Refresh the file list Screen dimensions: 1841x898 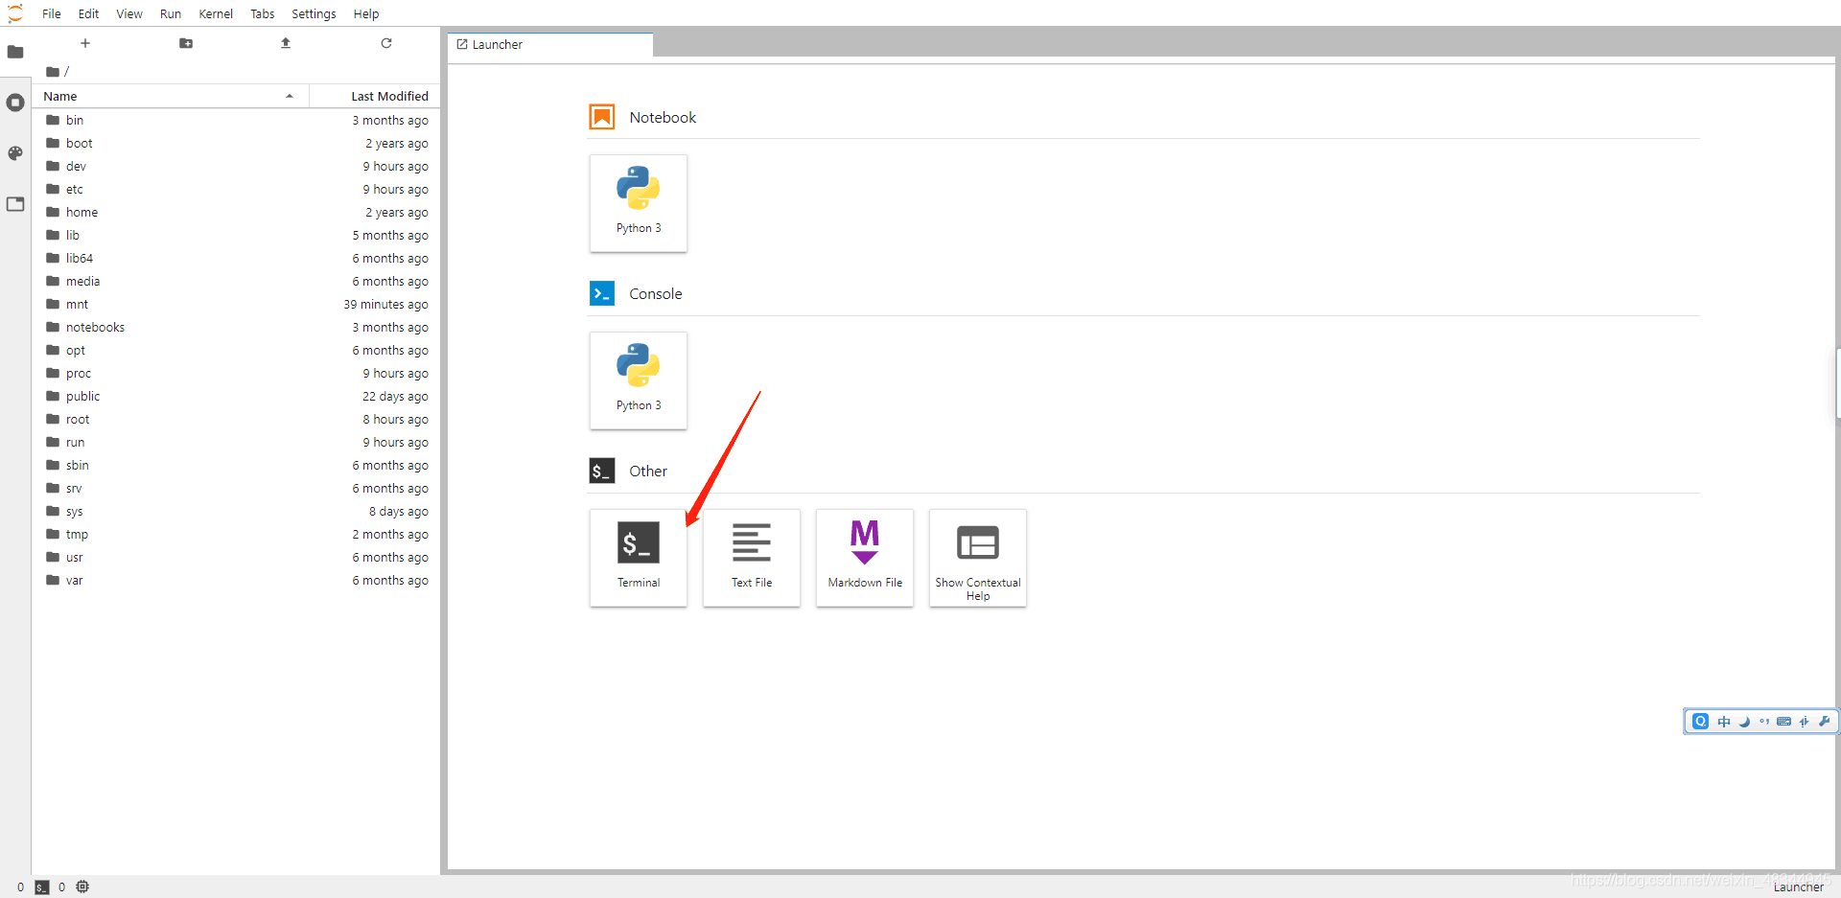(x=386, y=43)
